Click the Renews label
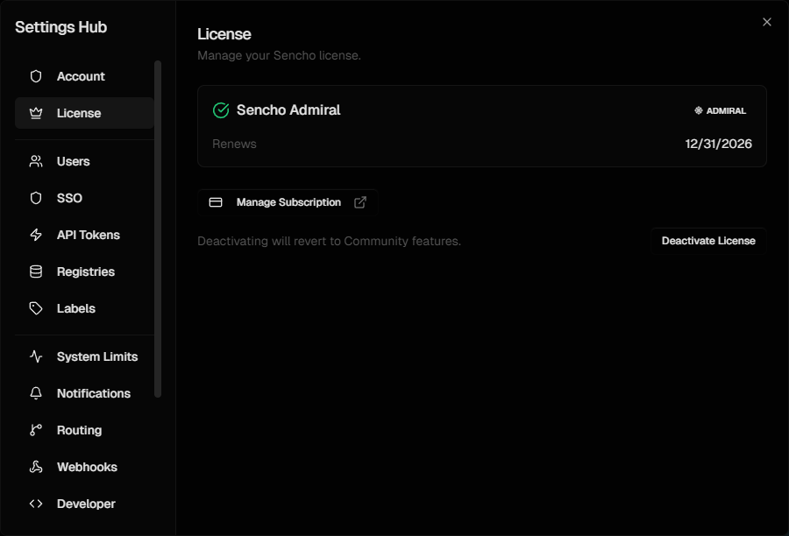The height and width of the screenshot is (536, 789). [234, 144]
